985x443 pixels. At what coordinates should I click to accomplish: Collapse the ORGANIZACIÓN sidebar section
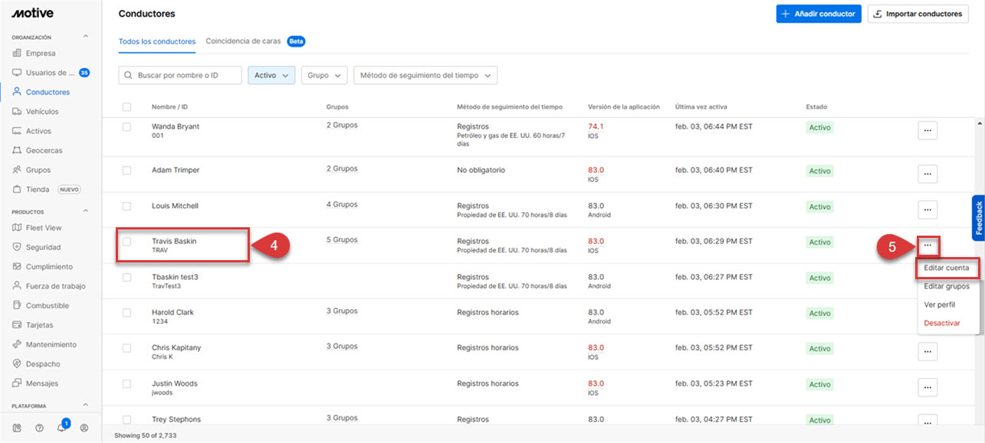coord(86,37)
